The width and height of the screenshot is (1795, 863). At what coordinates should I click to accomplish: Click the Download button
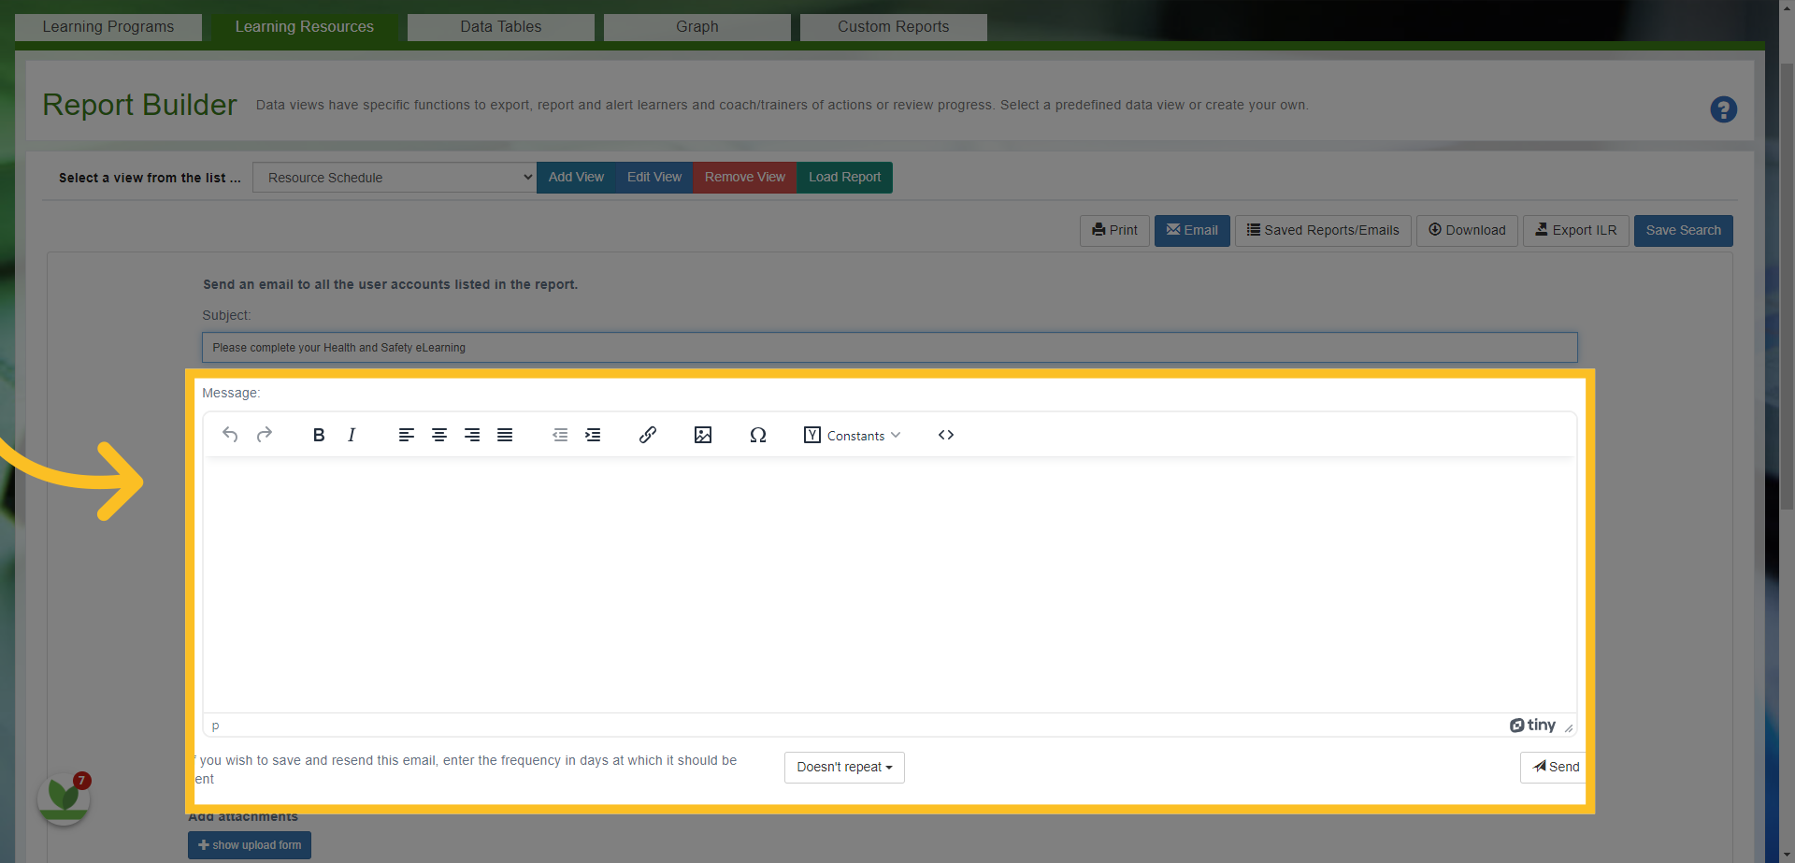(1467, 231)
